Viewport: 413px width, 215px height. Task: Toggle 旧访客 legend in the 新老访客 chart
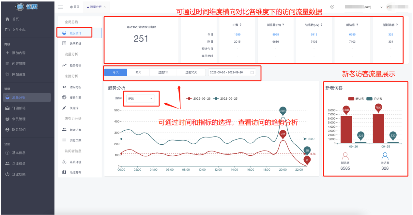pyautogui.click(x=374, y=99)
